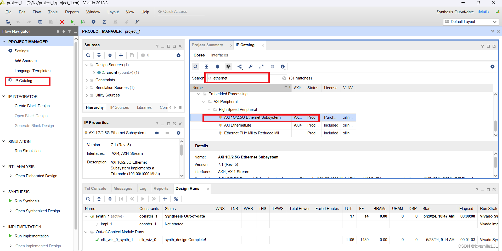Expand Open Elaborated Design item
502x251 pixels.
tap(11, 176)
